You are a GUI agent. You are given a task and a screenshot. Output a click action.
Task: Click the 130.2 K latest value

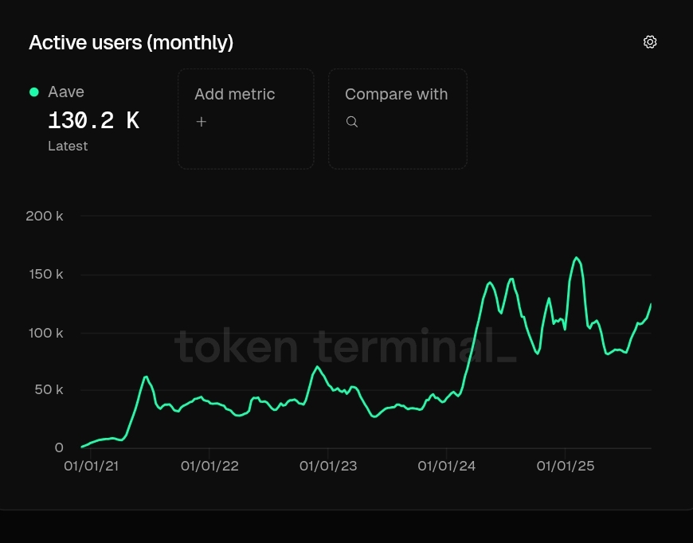(93, 121)
